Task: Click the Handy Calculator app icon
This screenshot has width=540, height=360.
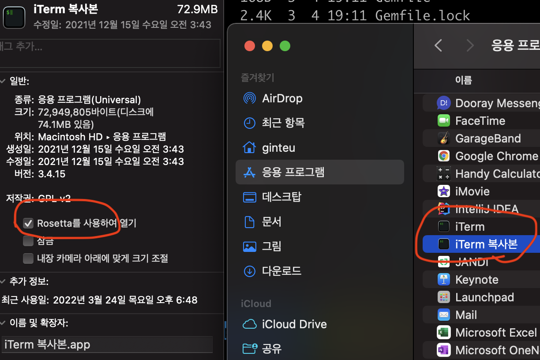Action: point(443,174)
